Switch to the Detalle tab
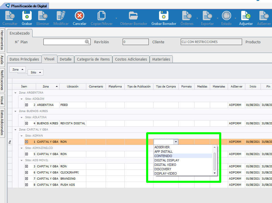The height and width of the screenshot is (203, 272). tap(65, 59)
